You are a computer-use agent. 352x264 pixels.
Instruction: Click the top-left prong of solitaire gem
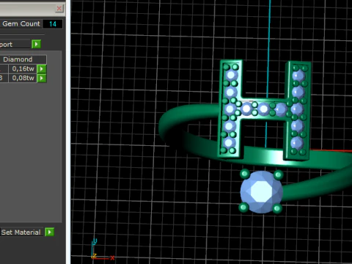(245, 174)
